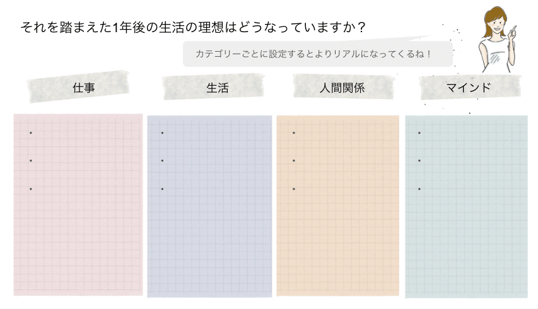Viewport: 538px width, 309px height.
Task: Click third bullet in blue 生活 note
Action: point(162,189)
